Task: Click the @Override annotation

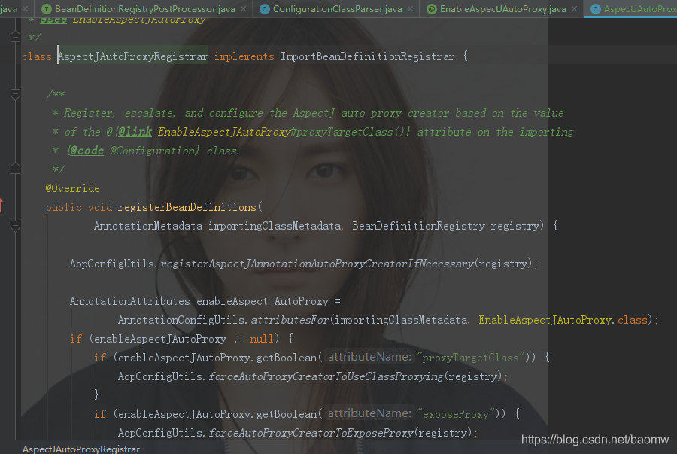Action: click(x=72, y=188)
